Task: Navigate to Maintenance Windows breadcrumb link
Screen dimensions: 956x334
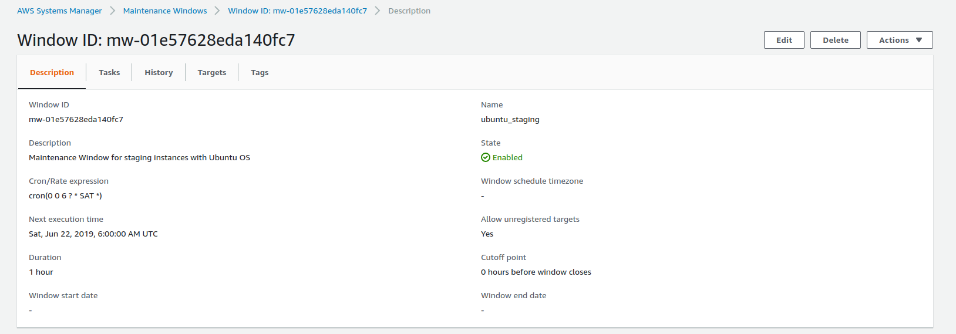Action: click(x=165, y=11)
